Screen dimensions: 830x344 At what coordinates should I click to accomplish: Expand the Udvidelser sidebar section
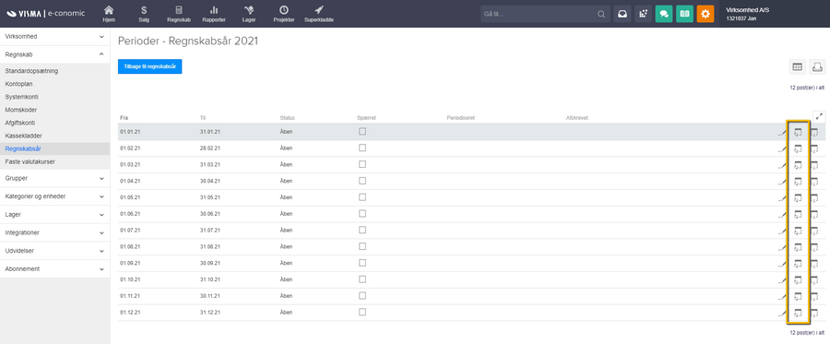54,250
